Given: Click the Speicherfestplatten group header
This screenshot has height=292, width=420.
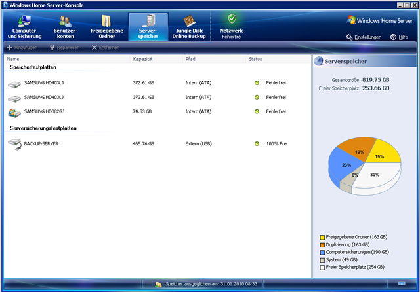Looking at the screenshot, I should point(33,67).
